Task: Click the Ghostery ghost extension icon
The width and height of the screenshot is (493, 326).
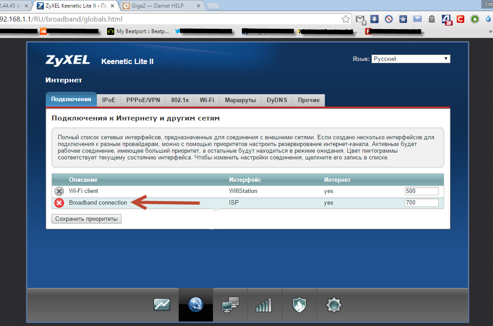Action: click(x=432, y=19)
